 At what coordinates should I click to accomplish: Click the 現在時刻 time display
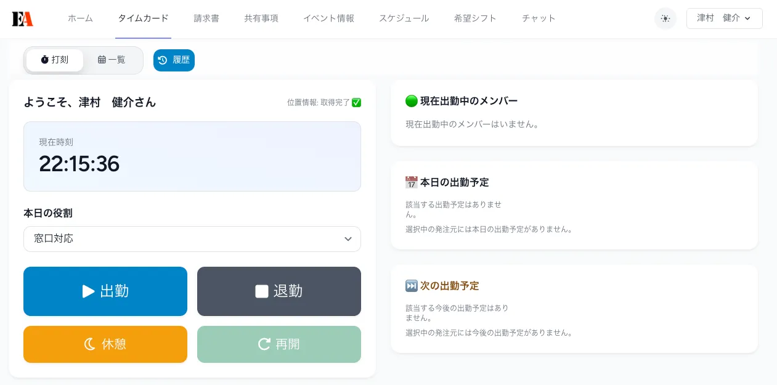[79, 164]
